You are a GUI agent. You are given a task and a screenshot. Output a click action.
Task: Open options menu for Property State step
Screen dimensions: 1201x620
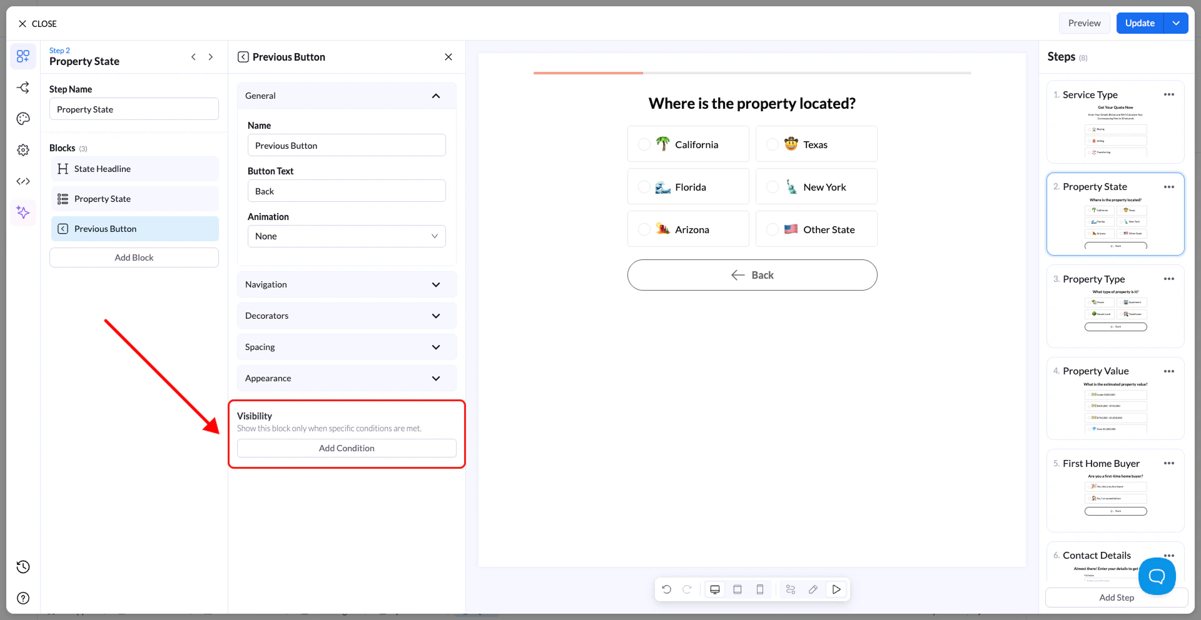click(1169, 187)
